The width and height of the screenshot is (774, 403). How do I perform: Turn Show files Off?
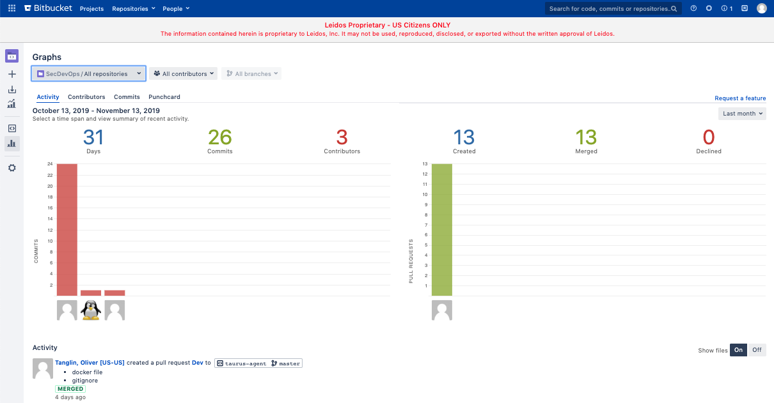757,350
